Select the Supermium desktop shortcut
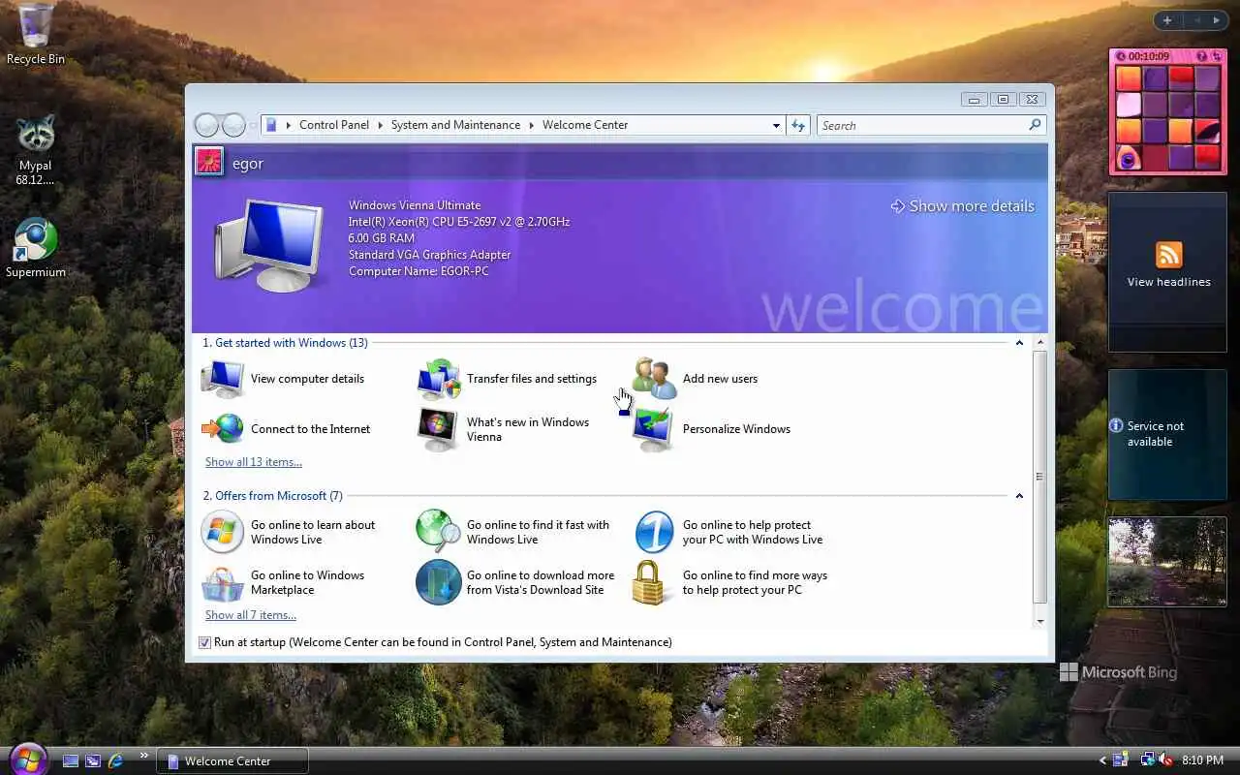This screenshot has height=775, width=1240. pos(36,249)
